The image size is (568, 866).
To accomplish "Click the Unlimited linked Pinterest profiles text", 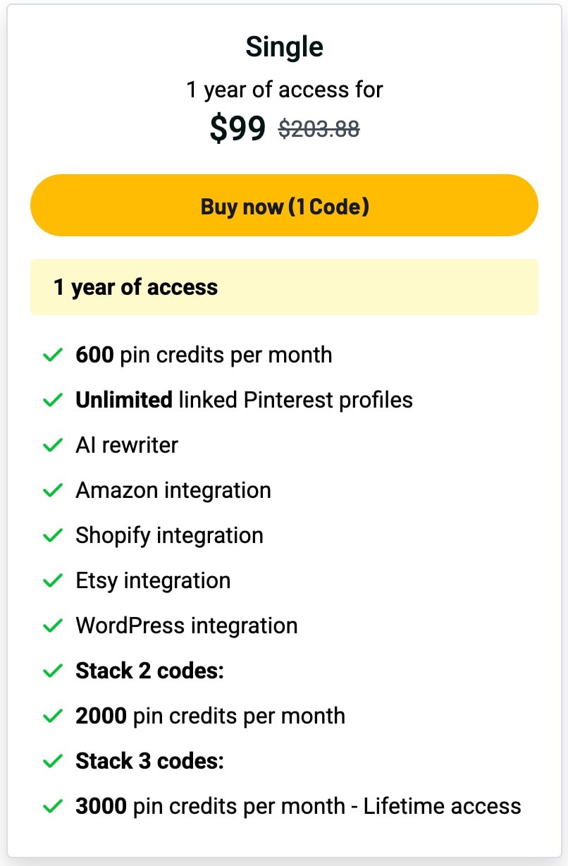I will (x=244, y=400).
